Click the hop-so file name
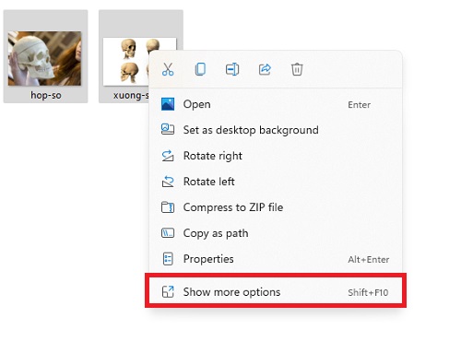This screenshot has height=353, width=461. 46,95
